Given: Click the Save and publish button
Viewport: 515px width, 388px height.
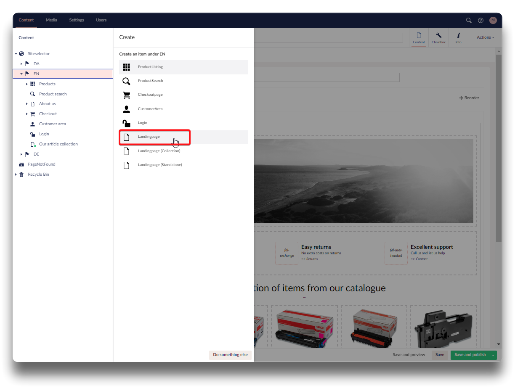Looking at the screenshot, I should point(470,355).
